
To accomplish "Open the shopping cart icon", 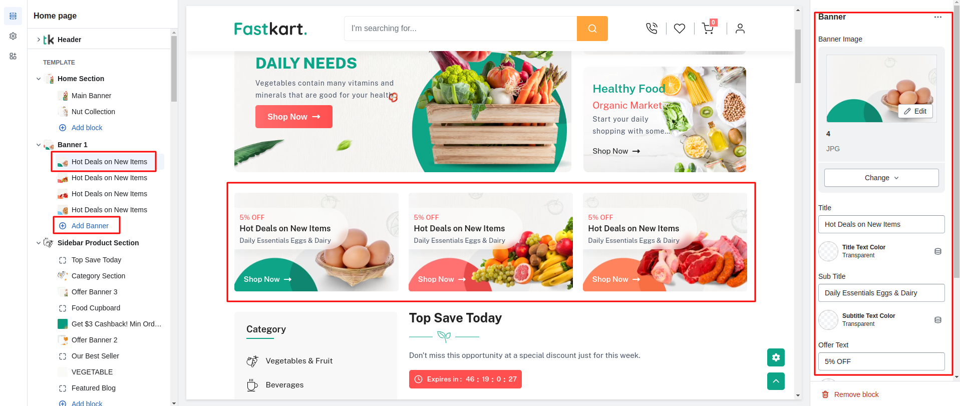I will click(x=708, y=28).
